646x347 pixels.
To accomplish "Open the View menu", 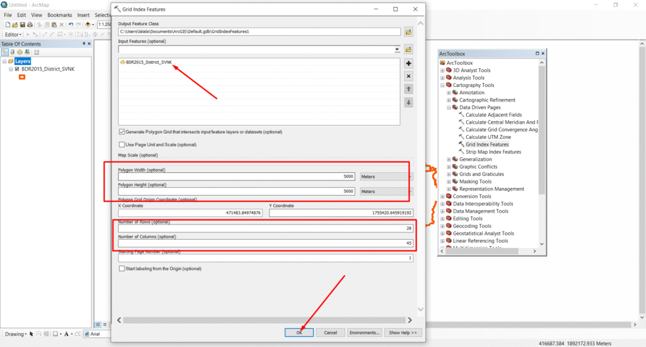I will (x=37, y=15).
